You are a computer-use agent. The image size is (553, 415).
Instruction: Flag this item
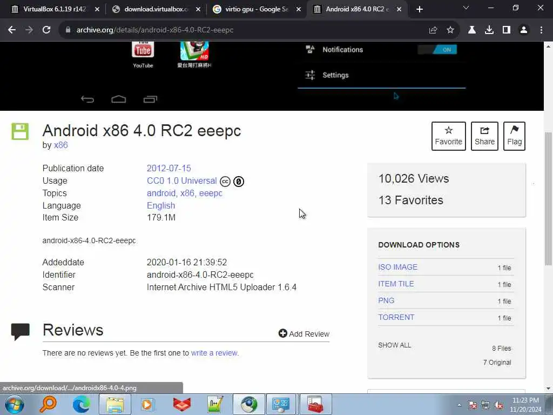(514, 136)
